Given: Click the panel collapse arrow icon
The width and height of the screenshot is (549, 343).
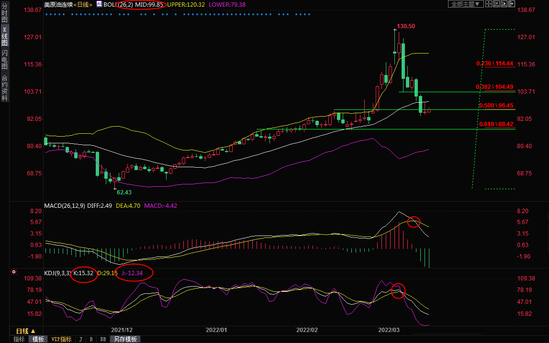Looking at the screenshot, I should pyautogui.click(x=512, y=4).
